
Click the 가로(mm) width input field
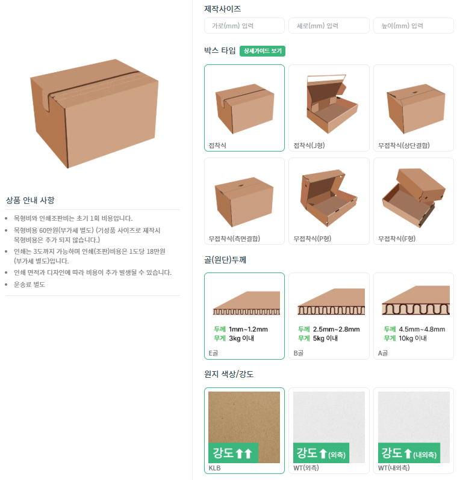(x=244, y=26)
